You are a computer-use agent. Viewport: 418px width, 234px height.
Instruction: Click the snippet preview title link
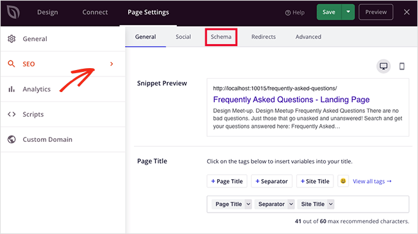click(x=291, y=100)
